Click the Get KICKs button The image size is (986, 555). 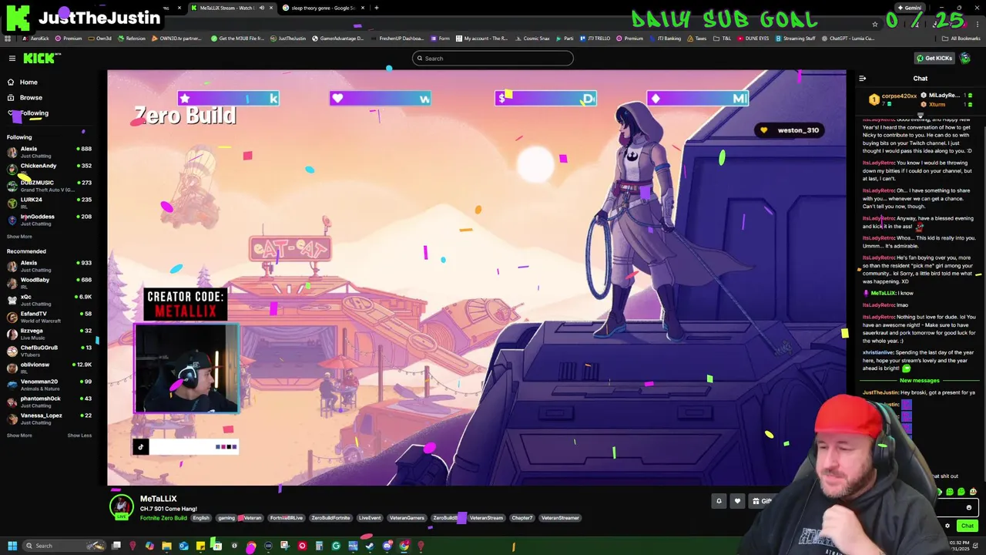(x=934, y=58)
